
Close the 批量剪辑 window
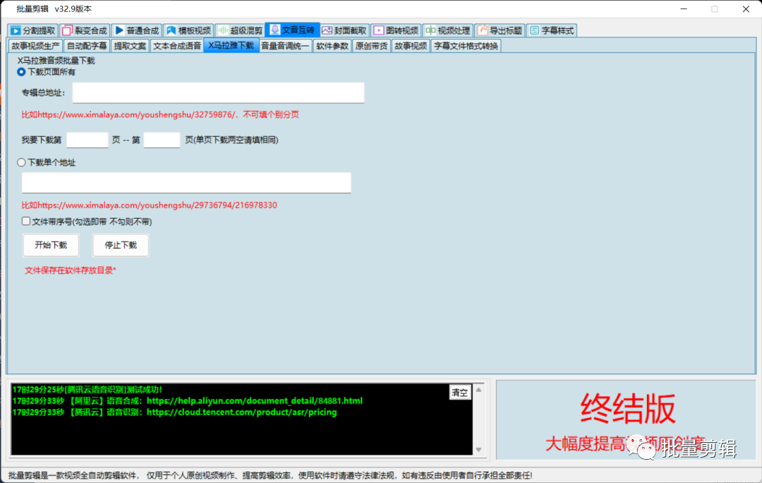746,9
